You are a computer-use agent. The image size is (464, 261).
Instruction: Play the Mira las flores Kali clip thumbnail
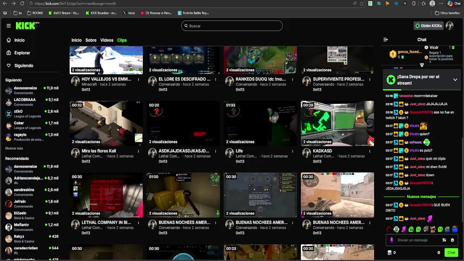coord(106,124)
